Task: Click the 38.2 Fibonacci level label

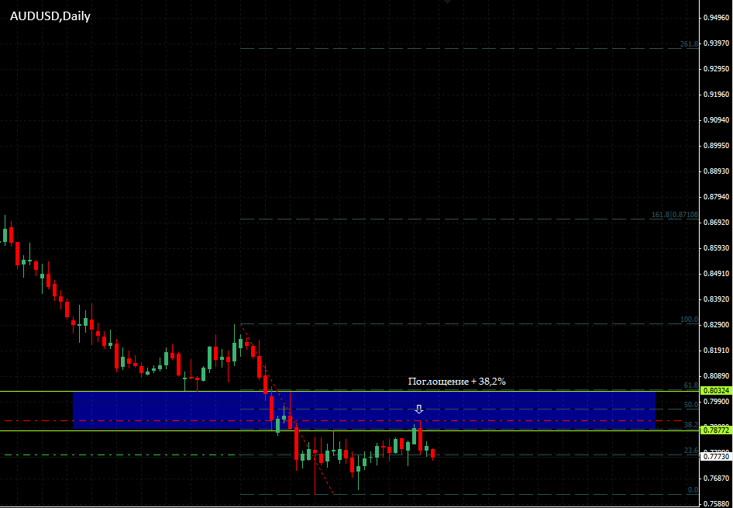Action: [x=691, y=425]
